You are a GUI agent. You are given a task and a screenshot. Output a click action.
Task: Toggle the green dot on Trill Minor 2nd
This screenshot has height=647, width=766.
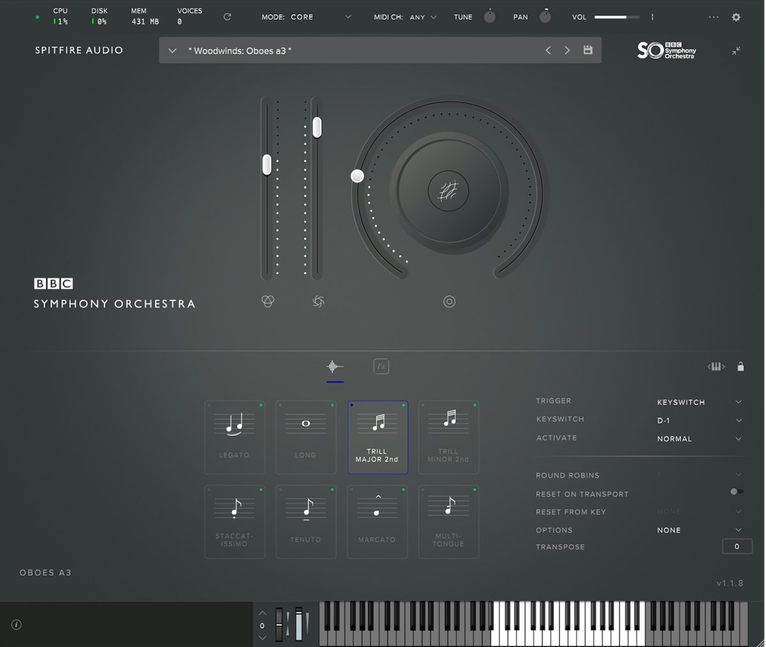tap(474, 405)
